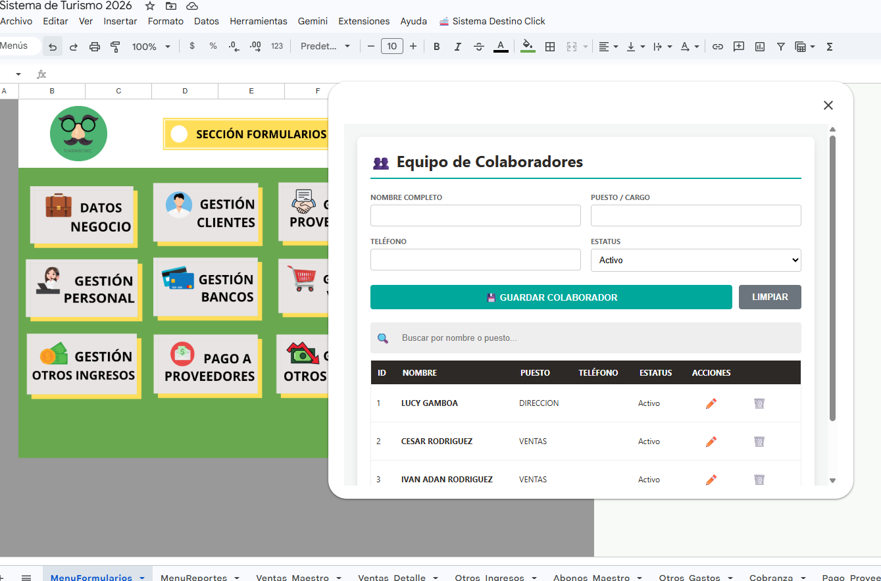The image size is (881, 581).
Task: Click the LIMPIAR button
Action: click(770, 297)
